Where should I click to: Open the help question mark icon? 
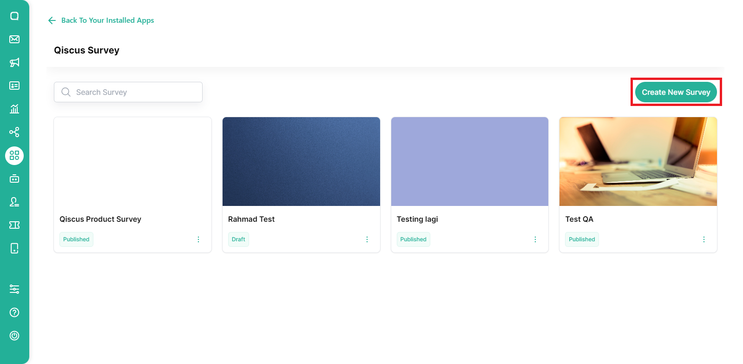click(14, 312)
